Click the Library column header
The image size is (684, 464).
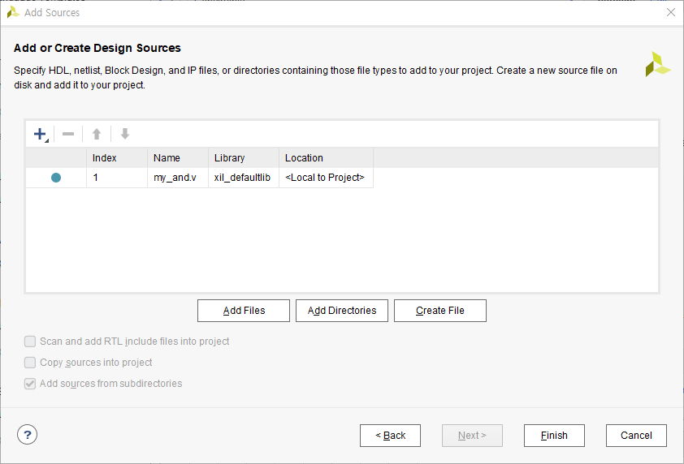pos(244,158)
